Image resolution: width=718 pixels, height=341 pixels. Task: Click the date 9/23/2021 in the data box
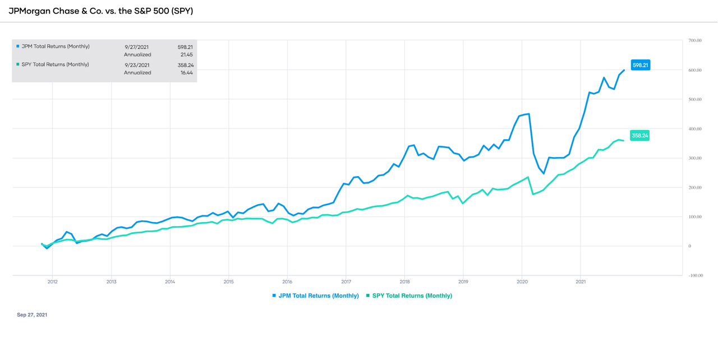(x=137, y=64)
